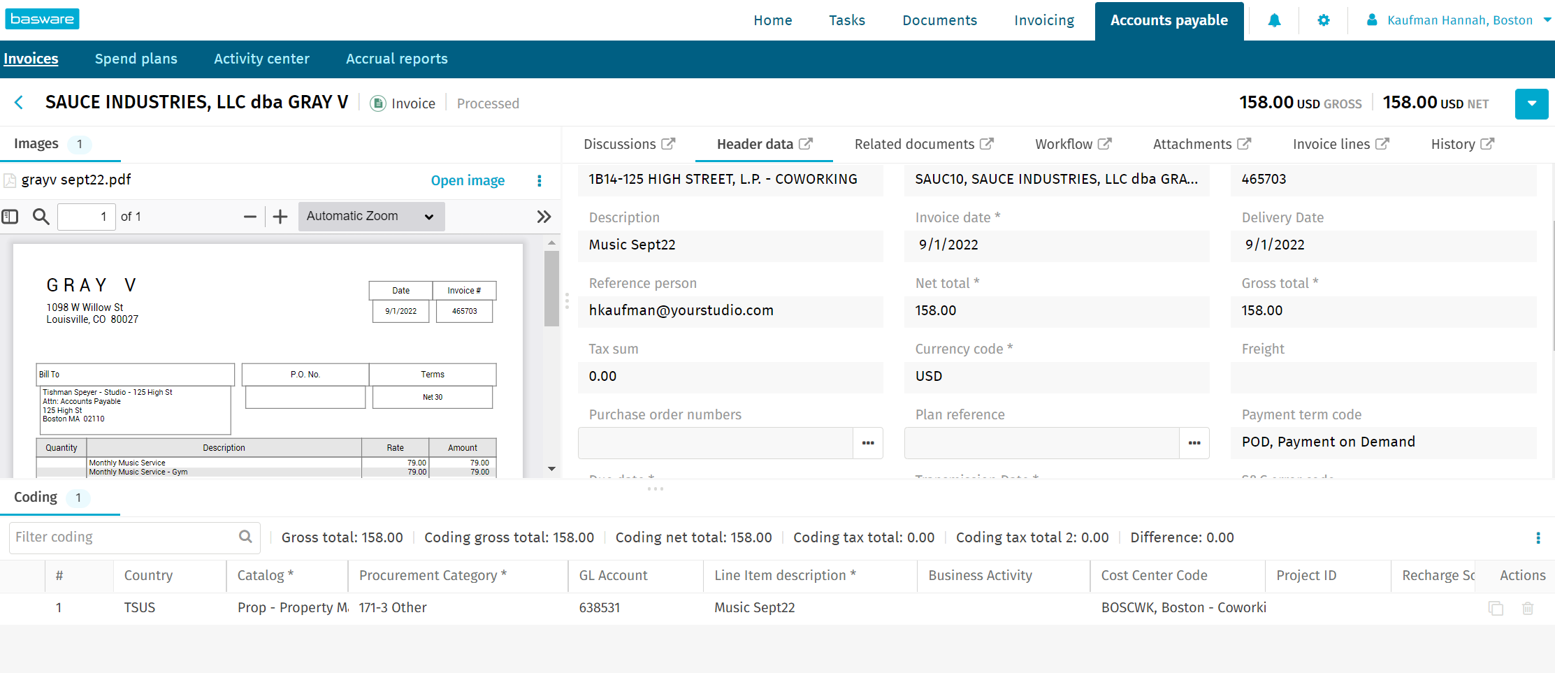Zoom in the PDF with plus
This screenshot has width=1555, height=673.
click(280, 217)
